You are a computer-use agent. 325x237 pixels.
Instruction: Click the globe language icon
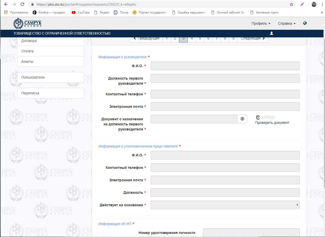click(305, 23)
